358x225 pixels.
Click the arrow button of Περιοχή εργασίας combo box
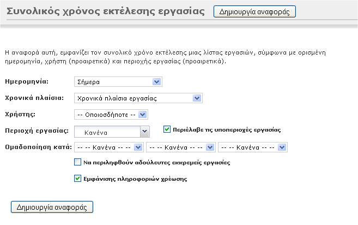[x=144, y=132]
